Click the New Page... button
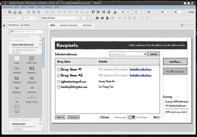The height and width of the screenshot is (137, 197). click(x=188, y=25)
